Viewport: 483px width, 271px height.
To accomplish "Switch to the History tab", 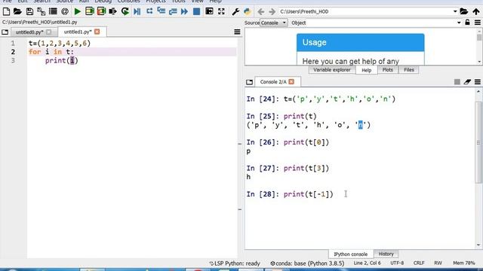I will pyautogui.click(x=386, y=254).
